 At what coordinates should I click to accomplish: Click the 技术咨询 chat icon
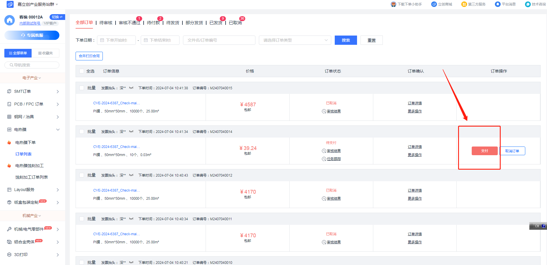point(528,4)
